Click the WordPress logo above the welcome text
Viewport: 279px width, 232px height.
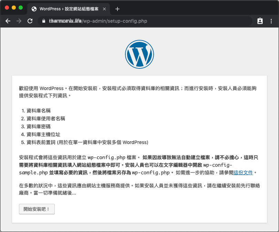(x=139, y=54)
